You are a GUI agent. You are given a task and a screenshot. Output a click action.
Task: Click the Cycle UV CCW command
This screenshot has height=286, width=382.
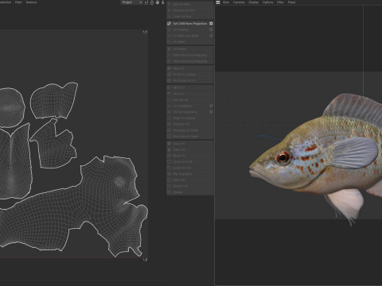[x=189, y=162]
